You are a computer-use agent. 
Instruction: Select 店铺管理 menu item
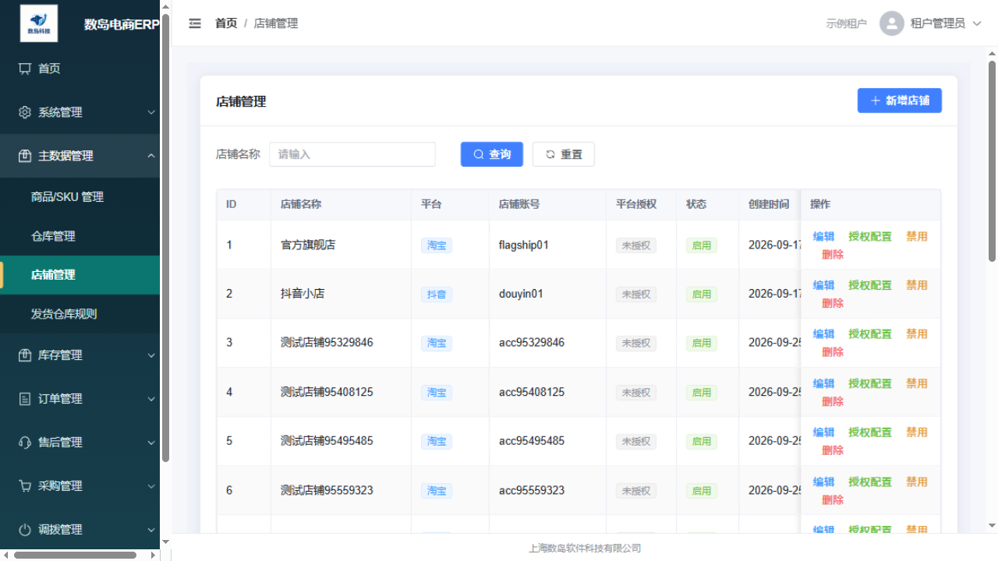pyautogui.click(x=80, y=275)
